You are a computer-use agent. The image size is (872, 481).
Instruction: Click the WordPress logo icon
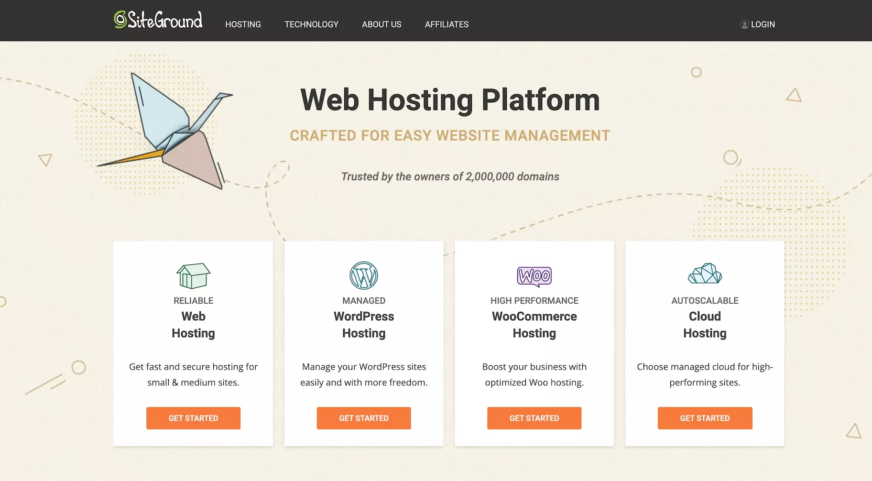363,275
